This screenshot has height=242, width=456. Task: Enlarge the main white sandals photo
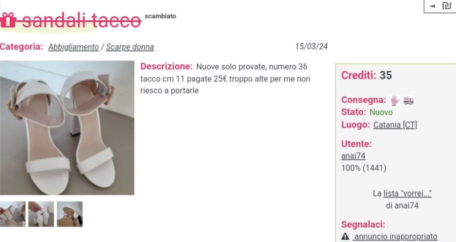pos(67,128)
